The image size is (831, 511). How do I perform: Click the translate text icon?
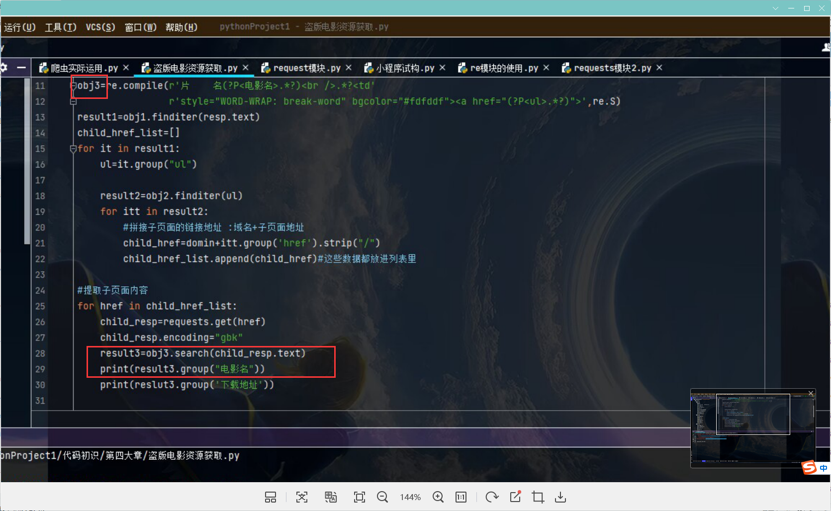tap(331, 497)
